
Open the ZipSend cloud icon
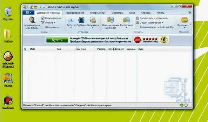71,20
